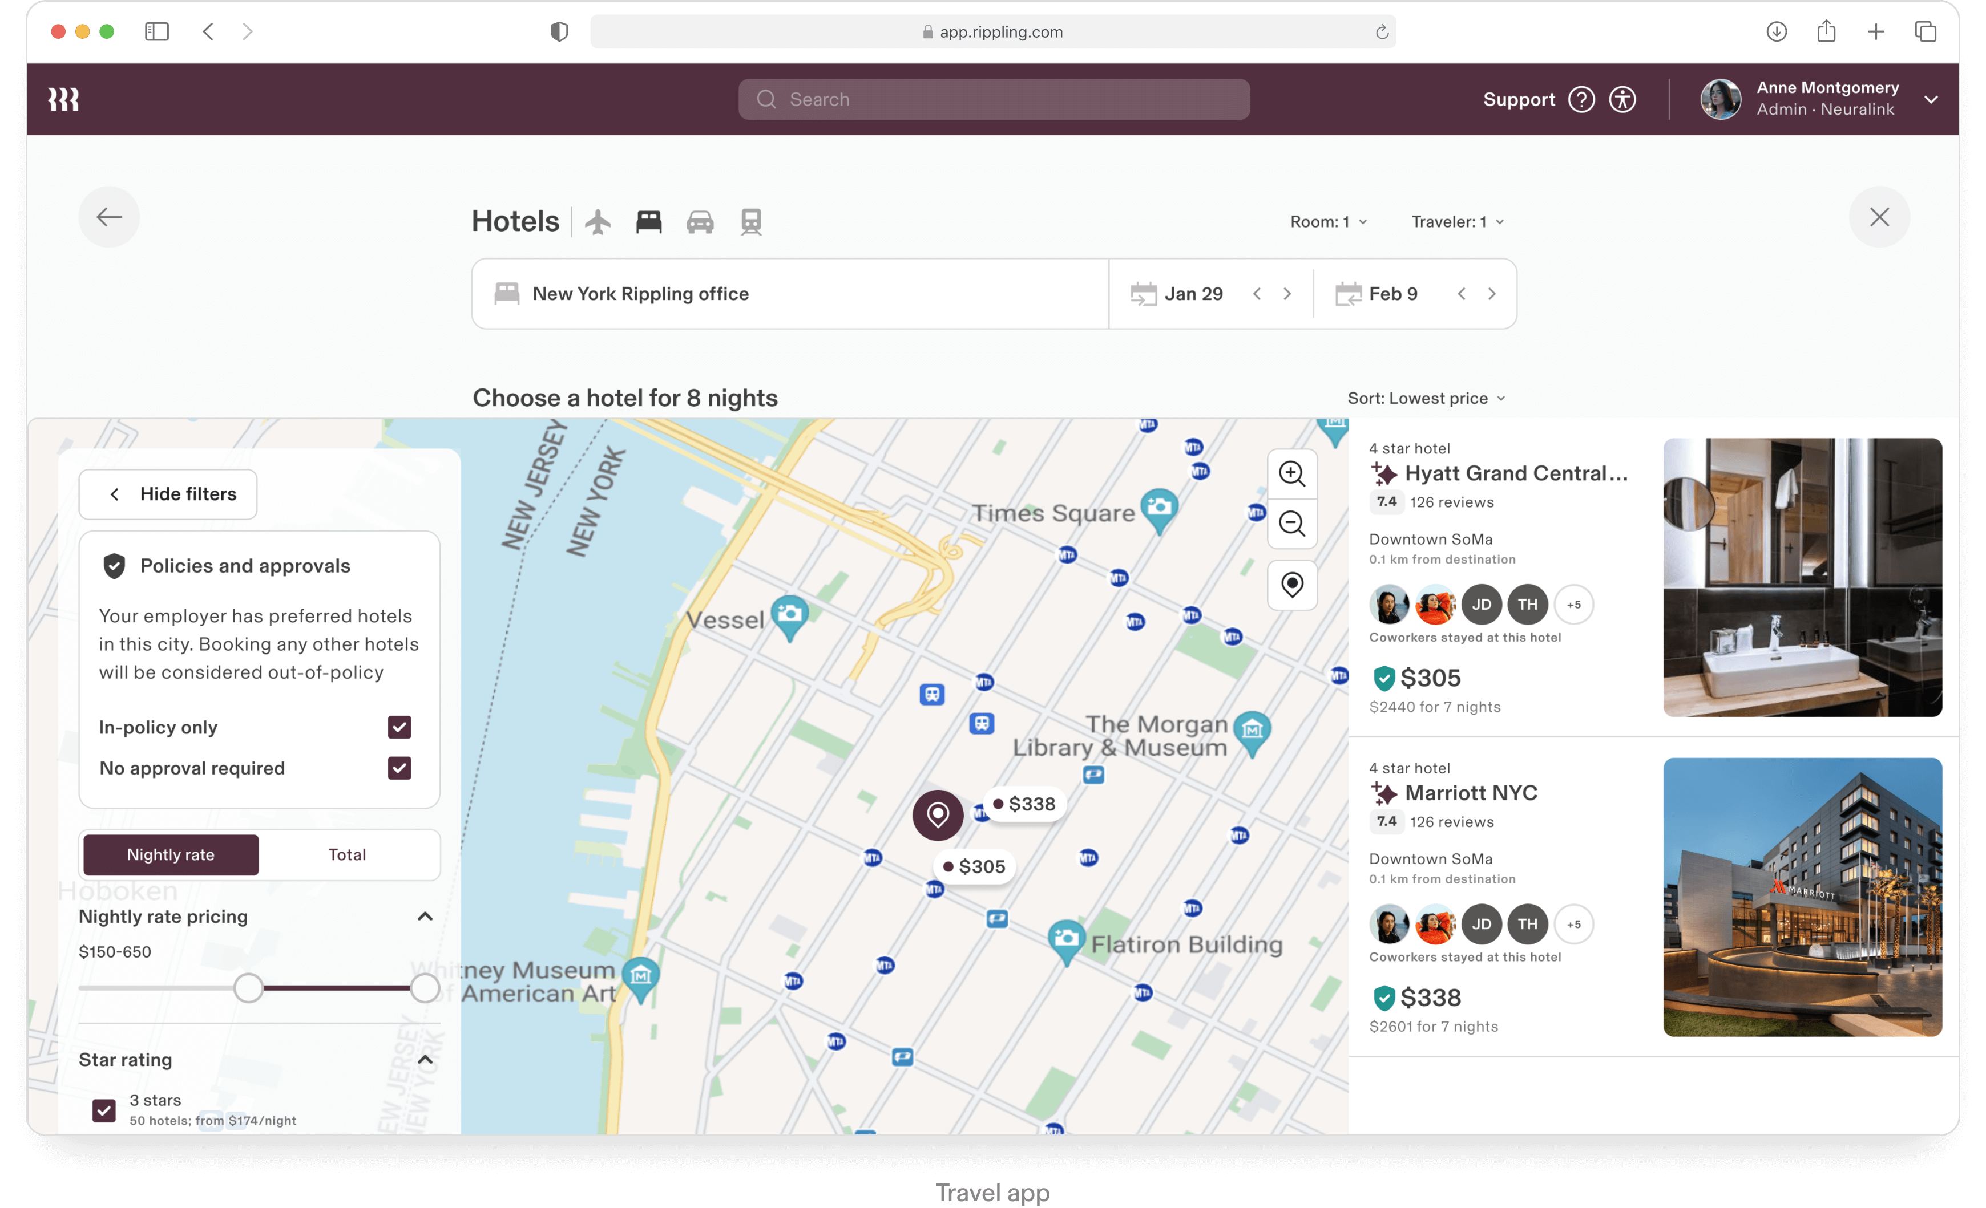1986x1208 pixels.
Task: Open accessibility options icon in header
Action: (1622, 99)
